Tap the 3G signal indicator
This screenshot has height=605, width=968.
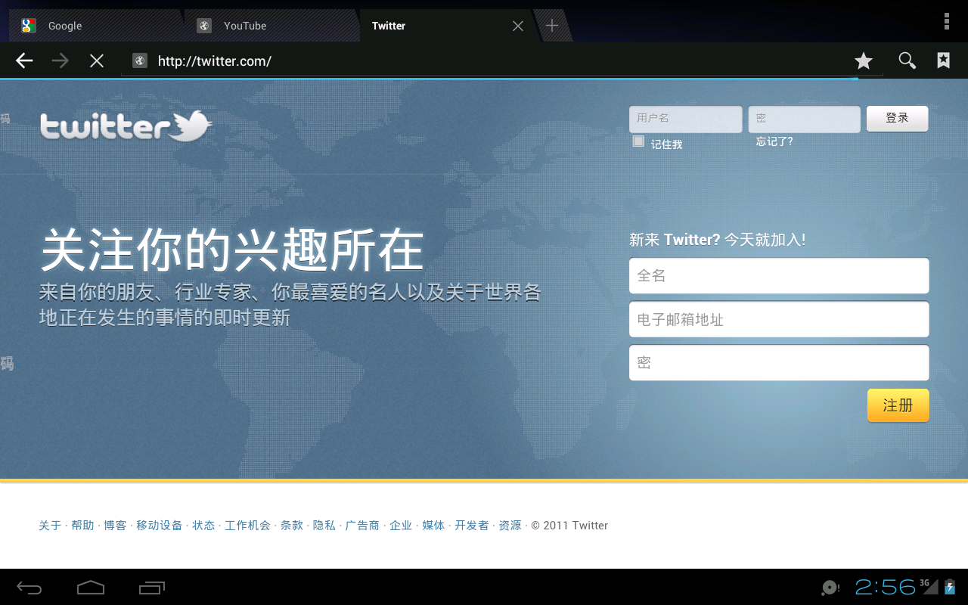click(x=929, y=586)
